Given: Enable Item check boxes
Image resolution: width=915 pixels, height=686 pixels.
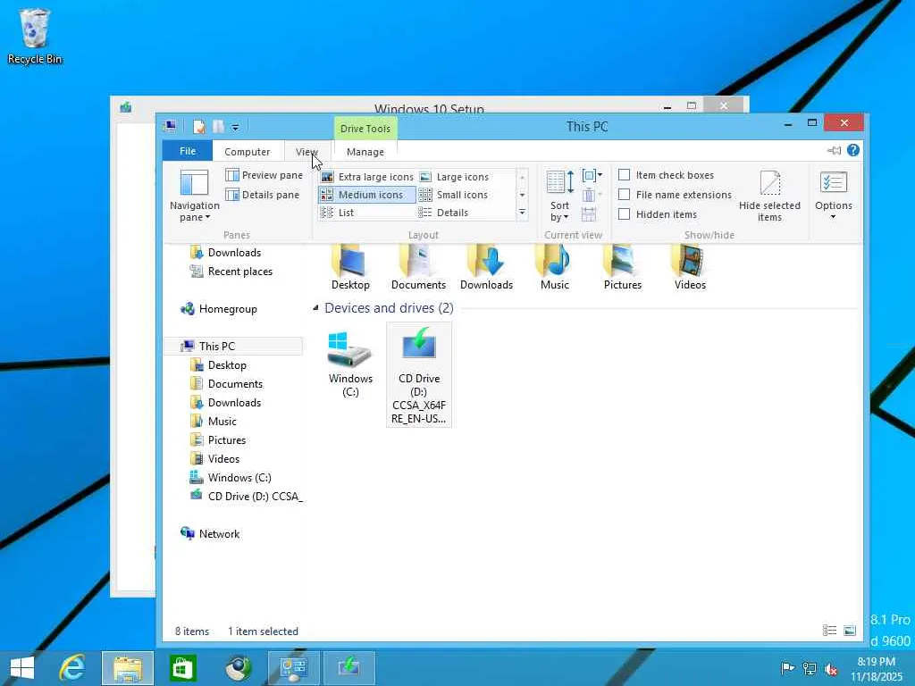Looking at the screenshot, I should (625, 175).
